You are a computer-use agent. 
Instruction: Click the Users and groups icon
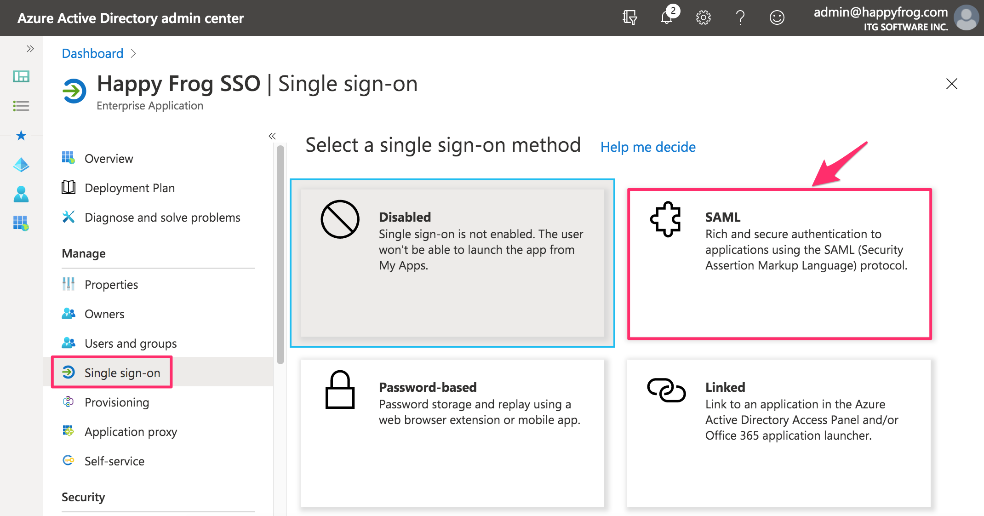[68, 343]
